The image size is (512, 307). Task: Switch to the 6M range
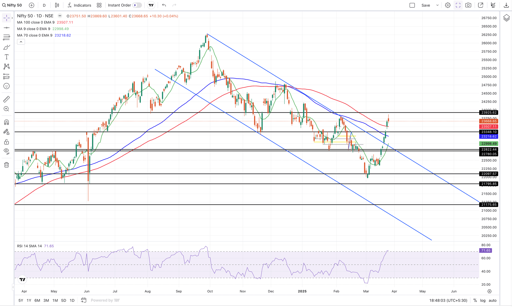click(x=37, y=300)
